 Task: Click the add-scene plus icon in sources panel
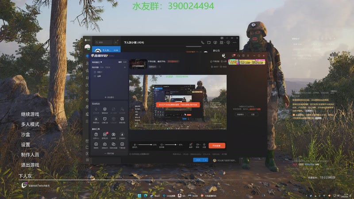point(125,67)
